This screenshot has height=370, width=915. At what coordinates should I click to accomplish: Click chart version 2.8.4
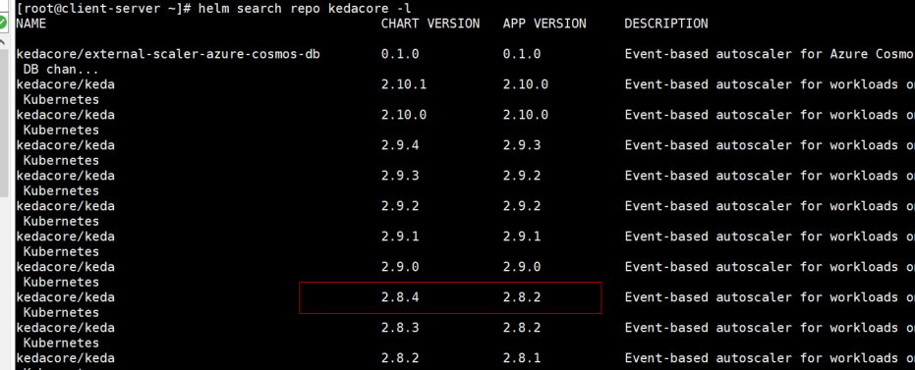400,297
